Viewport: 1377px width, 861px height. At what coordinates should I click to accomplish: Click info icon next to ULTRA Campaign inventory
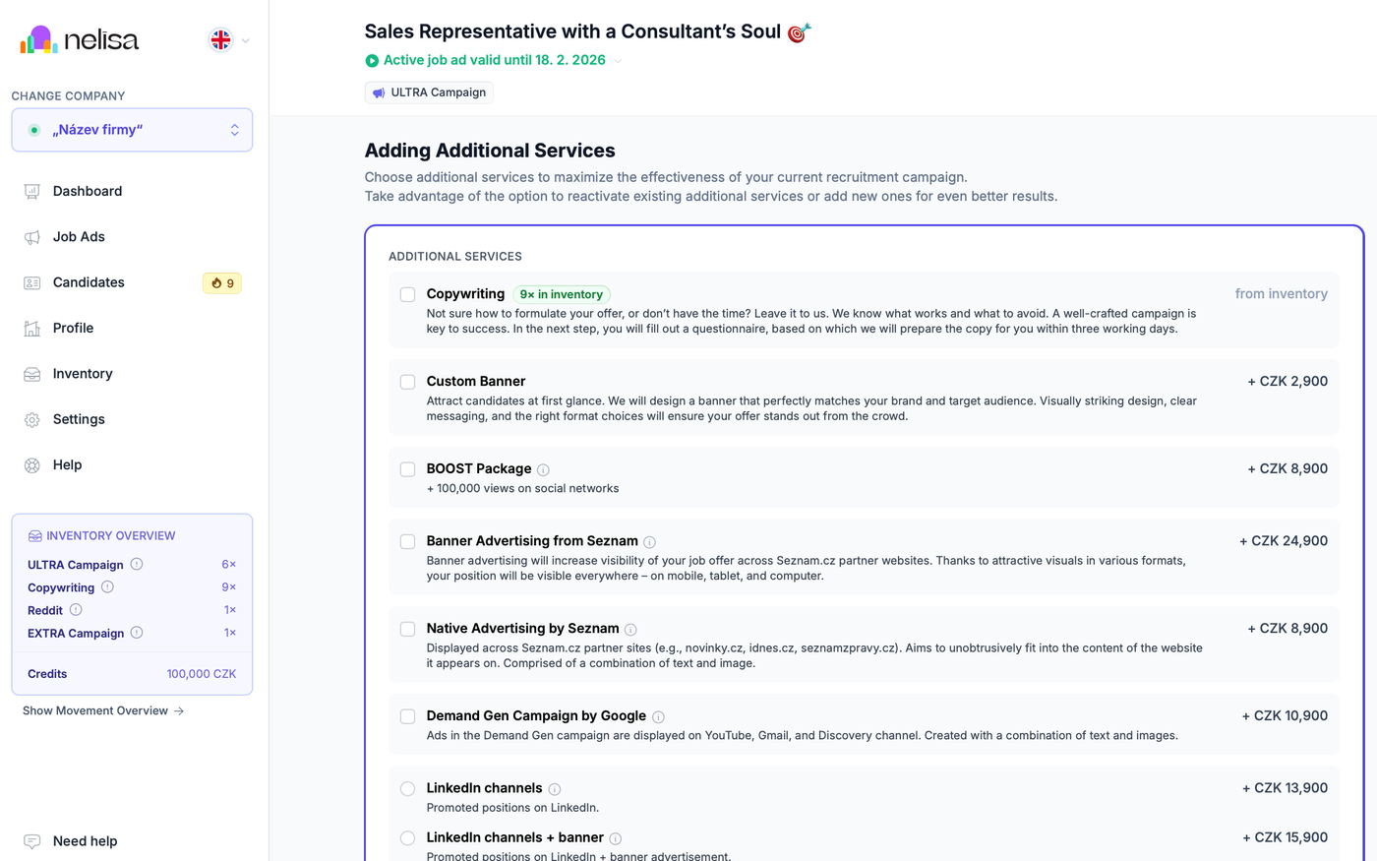pos(137,565)
